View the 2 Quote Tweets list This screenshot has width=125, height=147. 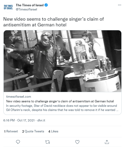click(33, 131)
